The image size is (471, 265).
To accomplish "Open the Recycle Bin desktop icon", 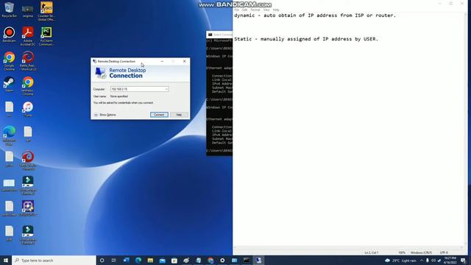I will point(9,10).
